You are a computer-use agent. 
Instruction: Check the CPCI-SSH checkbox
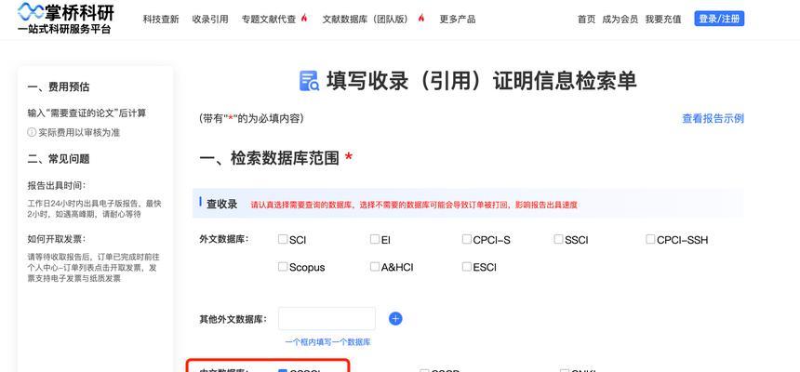pyautogui.click(x=650, y=239)
